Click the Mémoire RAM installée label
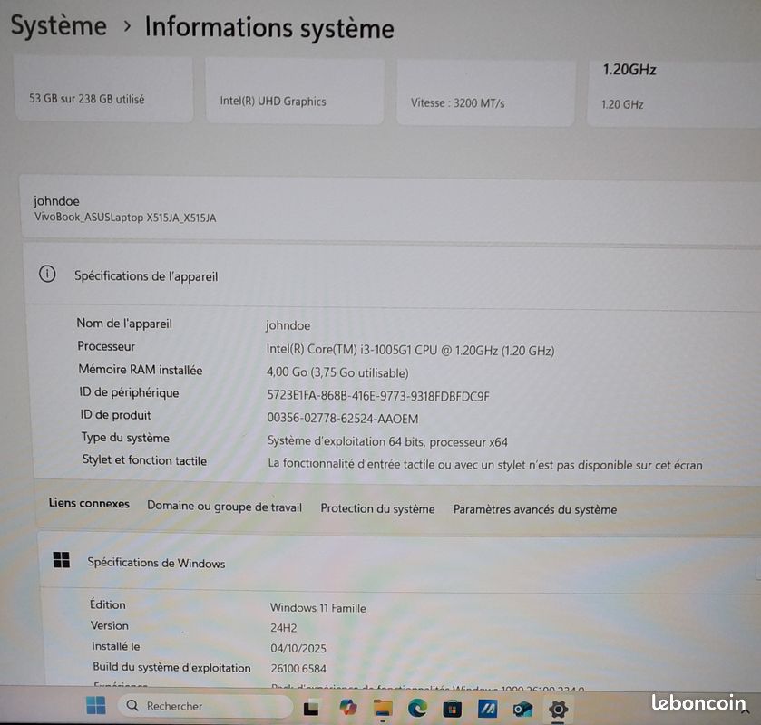This screenshot has height=725, width=761. tap(141, 370)
